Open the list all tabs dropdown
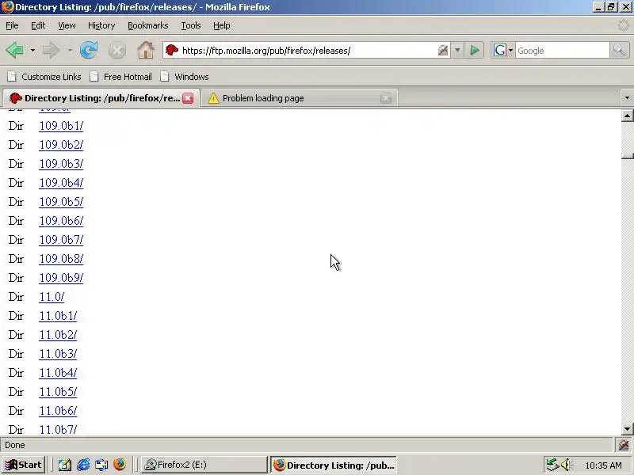The height and width of the screenshot is (475, 634). point(627,97)
